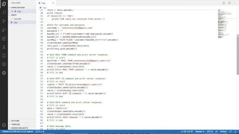Screen dimensions: 239x134
Task: Close 1.py in Open Editors list
Action: 12,11
